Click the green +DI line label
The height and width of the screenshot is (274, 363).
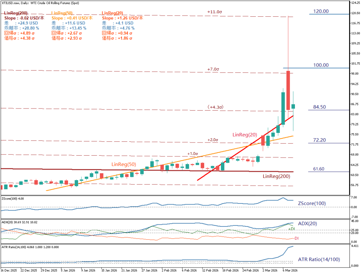[291, 229]
